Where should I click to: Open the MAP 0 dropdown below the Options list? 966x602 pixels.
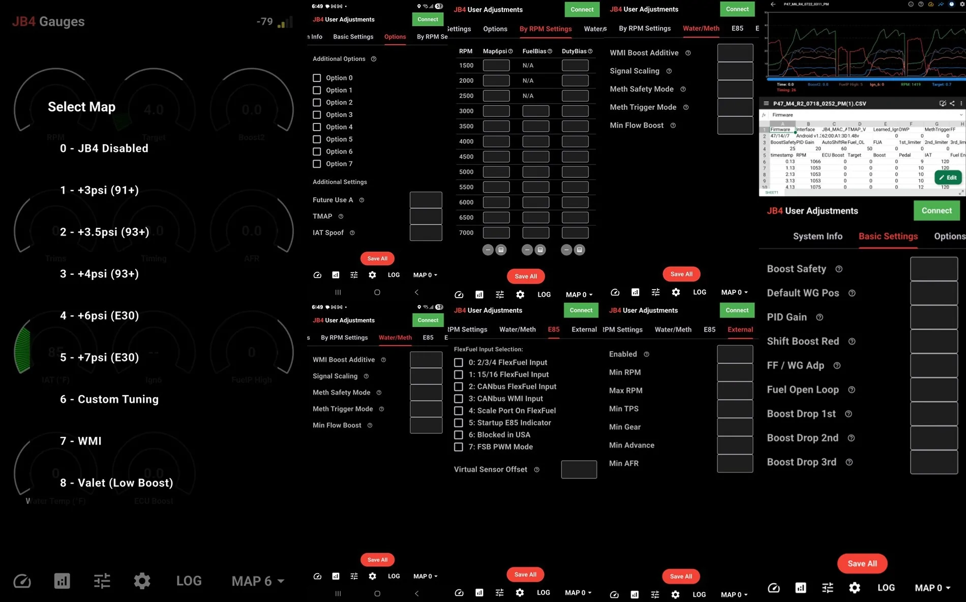click(425, 275)
